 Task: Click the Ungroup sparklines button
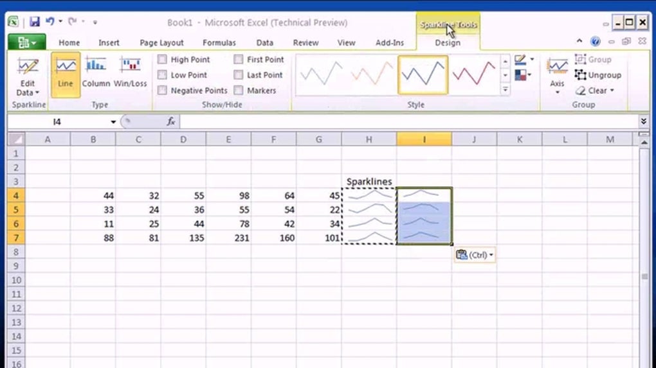pos(598,74)
